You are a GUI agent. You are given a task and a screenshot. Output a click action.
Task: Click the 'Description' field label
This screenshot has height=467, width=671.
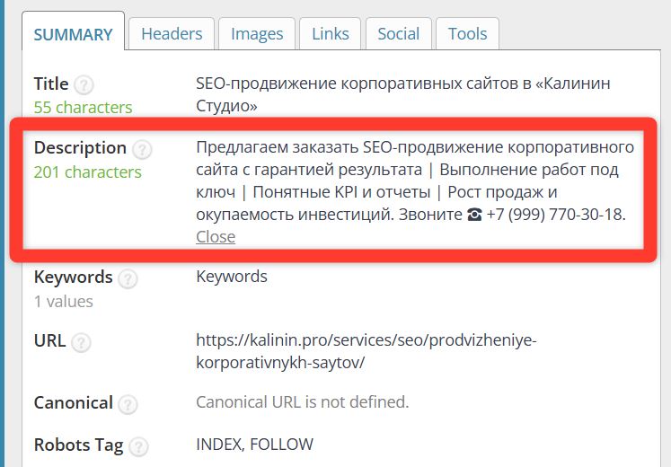tap(80, 148)
